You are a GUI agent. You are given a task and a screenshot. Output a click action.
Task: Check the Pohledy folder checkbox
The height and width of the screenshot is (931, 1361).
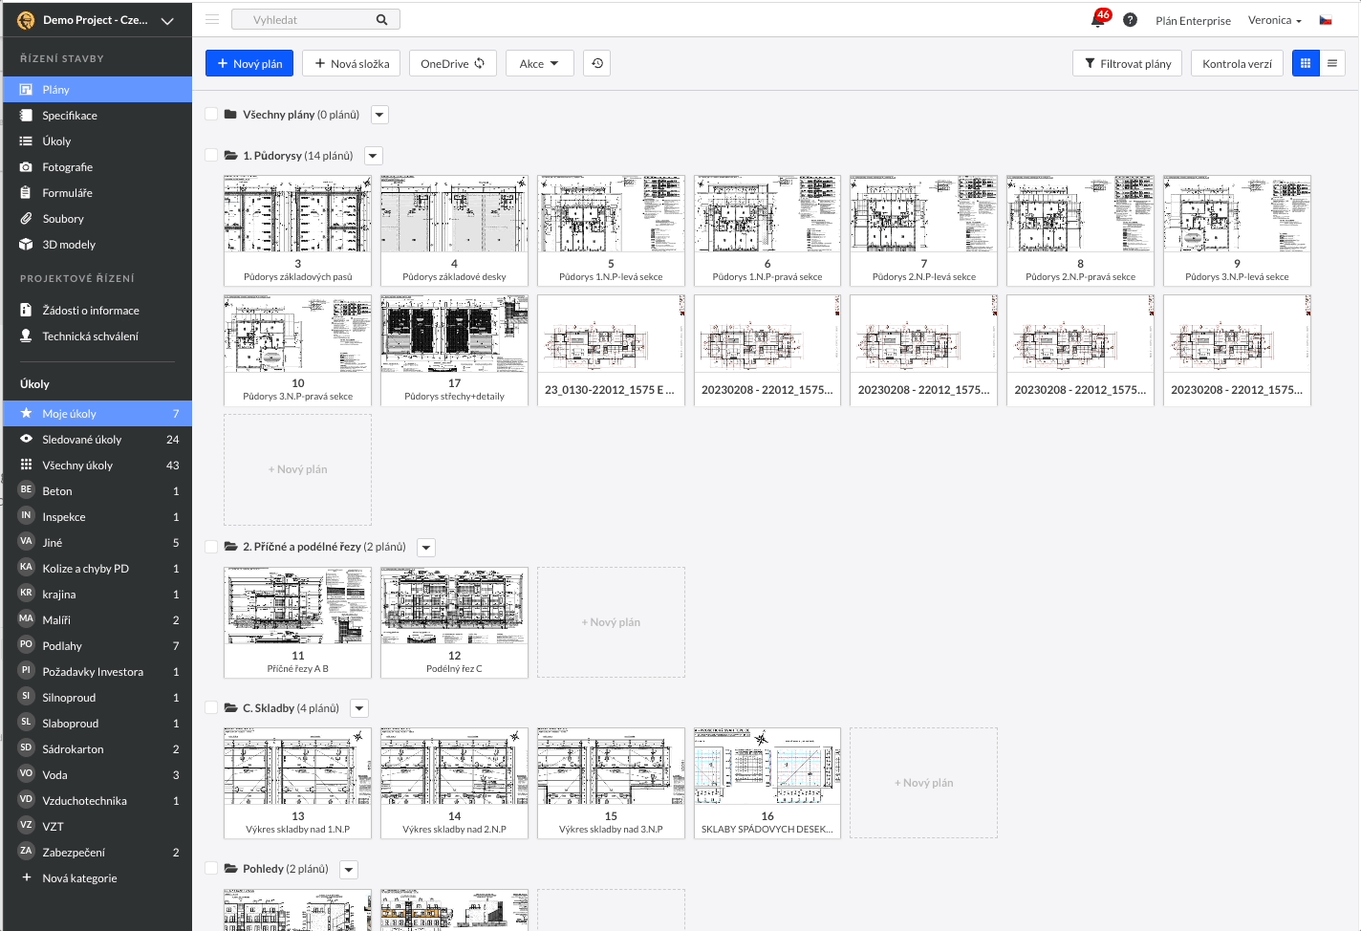211,869
